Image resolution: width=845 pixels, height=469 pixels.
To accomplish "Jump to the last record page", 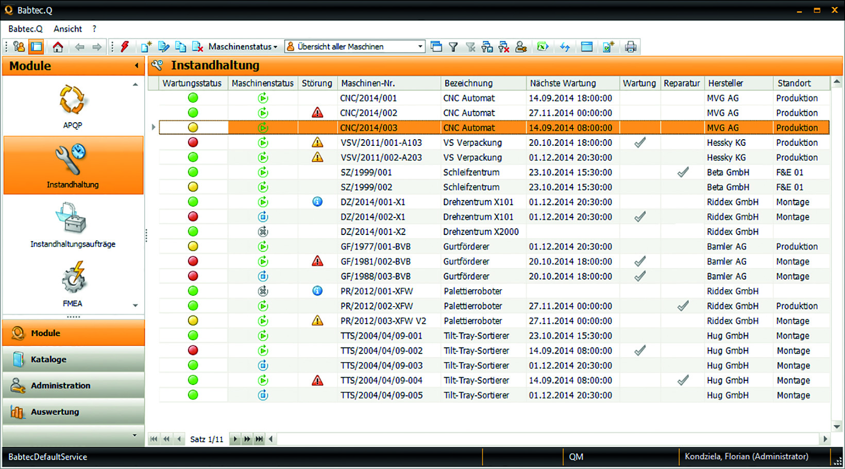I will tap(259, 439).
